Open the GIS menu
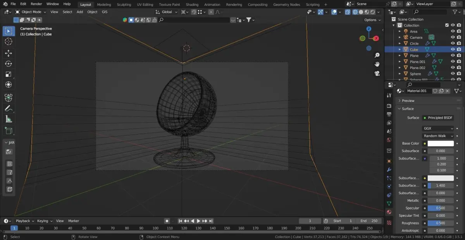Image resolution: width=465 pixels, height=240 pixels. pos(105,12)
